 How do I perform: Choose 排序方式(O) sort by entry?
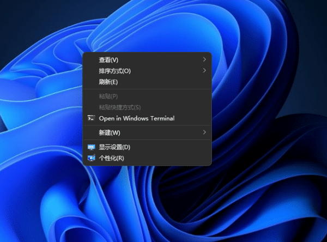click(114, 71)
